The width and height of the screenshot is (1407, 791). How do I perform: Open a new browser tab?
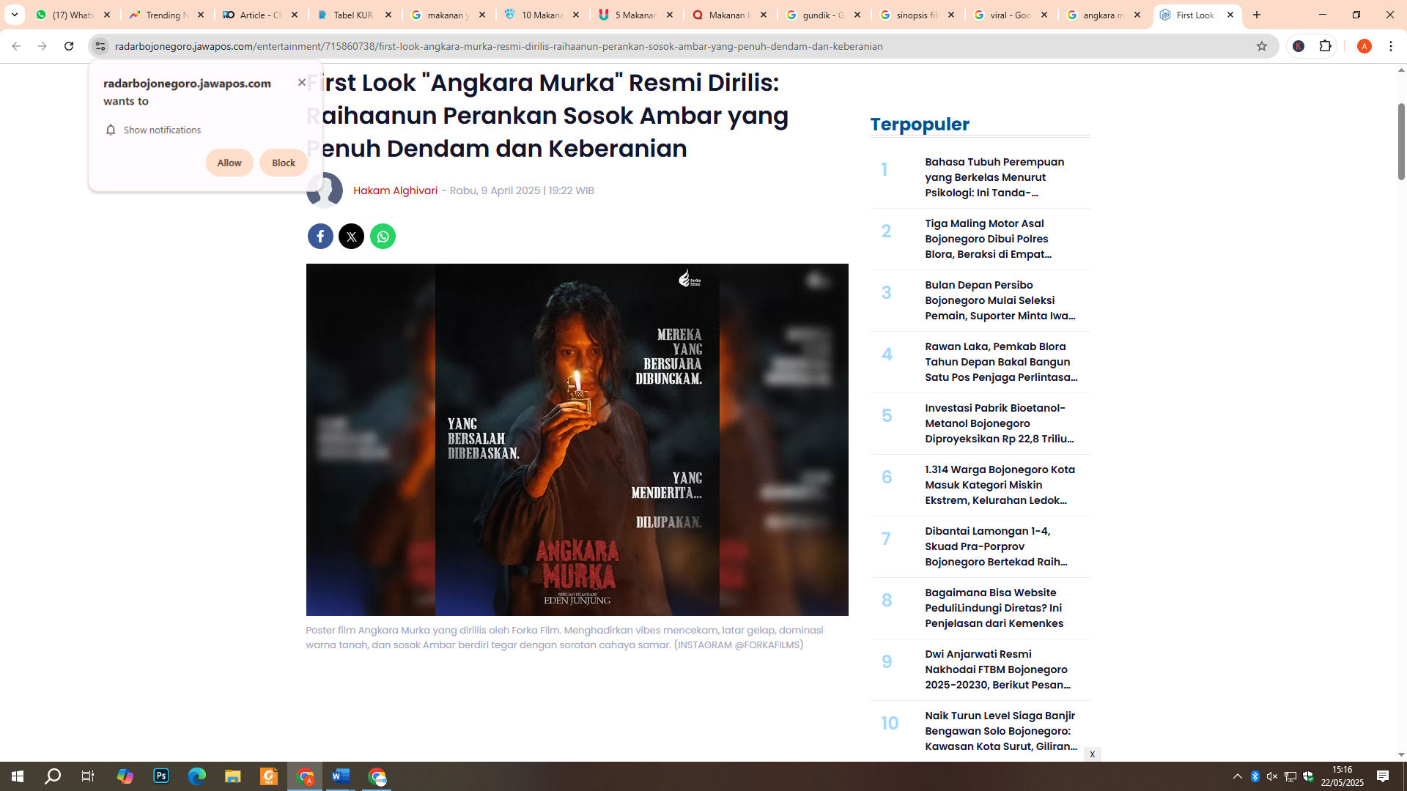1257,15
